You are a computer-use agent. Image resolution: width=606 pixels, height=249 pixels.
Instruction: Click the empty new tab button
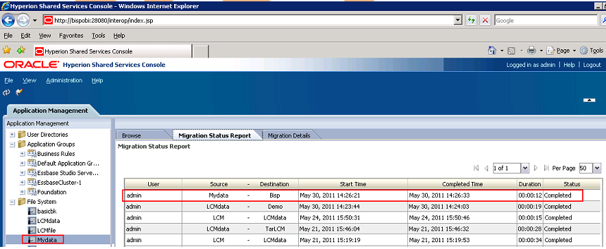click(201, 51)
